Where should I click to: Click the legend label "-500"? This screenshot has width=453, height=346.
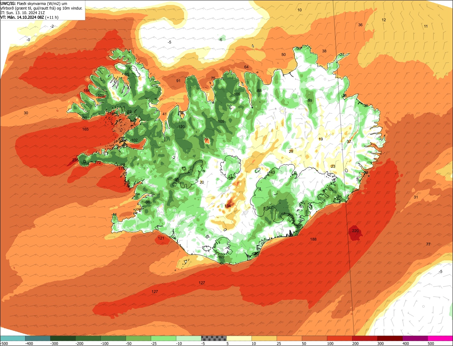[4, 344]
